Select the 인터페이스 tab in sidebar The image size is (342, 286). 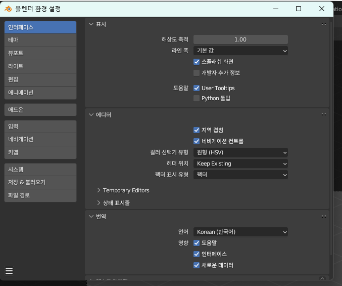tap(40, 27)
